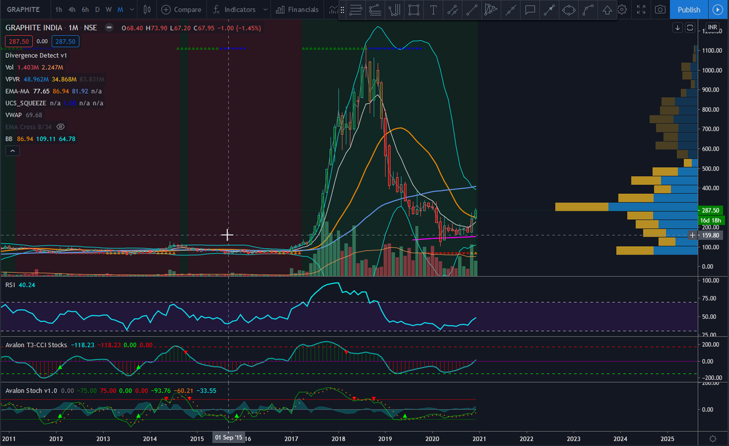Show the hidden EMA Cross 8/34 indicator
The image size is (729, 446).
(60, 127)
